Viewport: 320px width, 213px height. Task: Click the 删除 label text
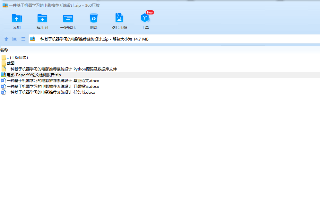(94, 28)
